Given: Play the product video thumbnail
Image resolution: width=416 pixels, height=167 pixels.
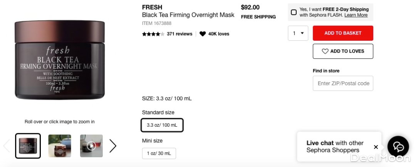Looking at the screenshot, I should 91,146.
